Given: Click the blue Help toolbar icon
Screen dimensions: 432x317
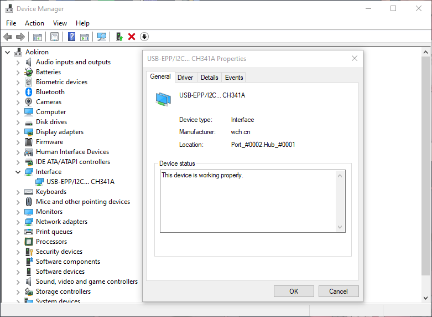Looking at the screenshot, I should [x=72, y=37].
